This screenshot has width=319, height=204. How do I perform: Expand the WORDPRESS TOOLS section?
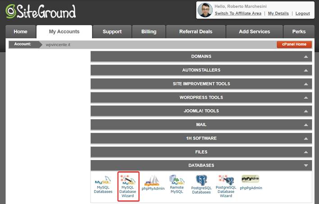pyautogui.click(x=201, y=98)
